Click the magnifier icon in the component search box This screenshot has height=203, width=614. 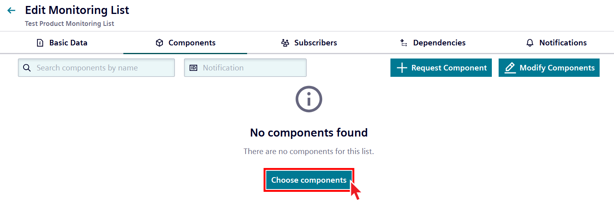27,68
